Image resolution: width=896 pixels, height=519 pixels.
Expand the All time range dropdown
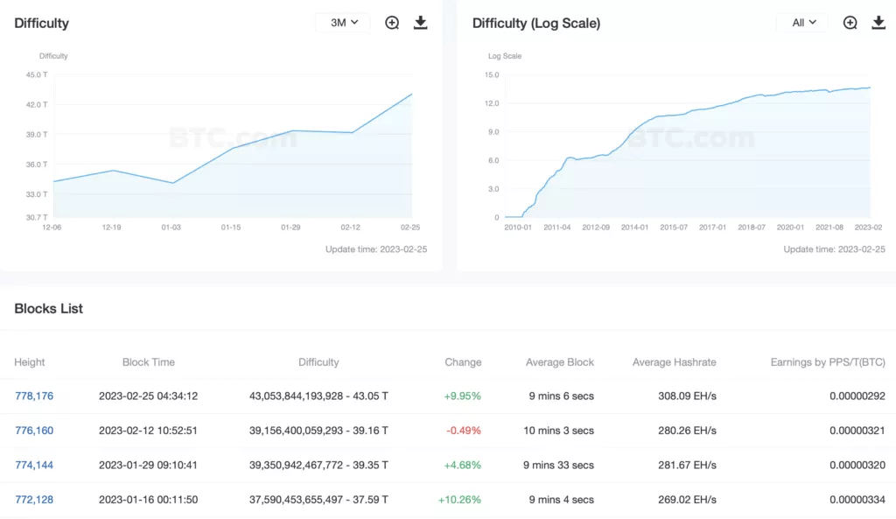pyautogui.click(x=802, y=23)
